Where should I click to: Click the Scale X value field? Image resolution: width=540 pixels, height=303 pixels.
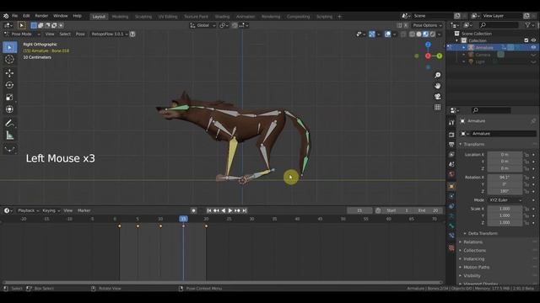[x=505, y=209]
